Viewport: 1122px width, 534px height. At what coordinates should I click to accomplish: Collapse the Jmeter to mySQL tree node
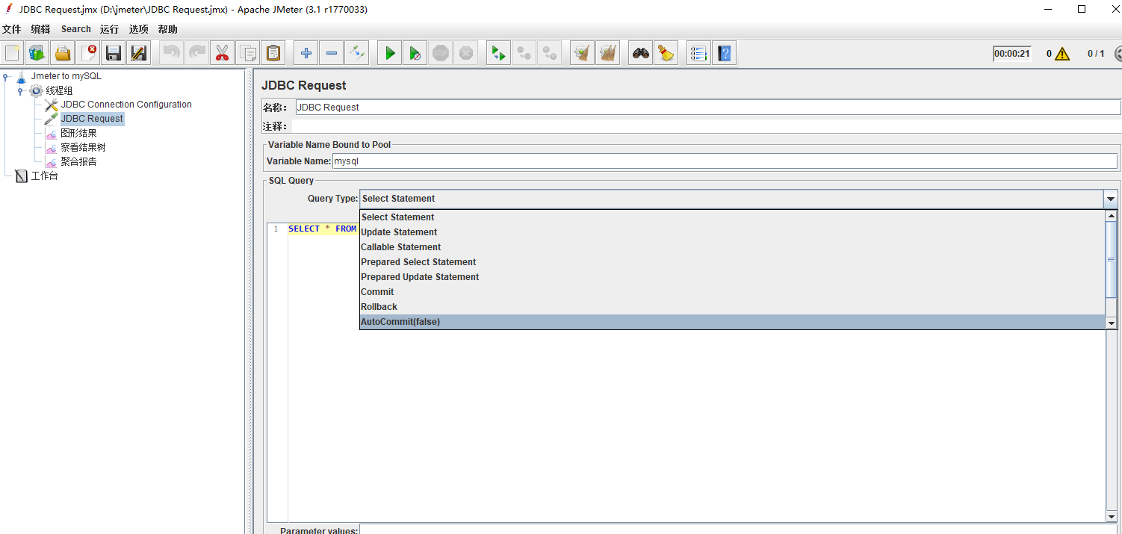pyautogui.click(x=7, y=76)
